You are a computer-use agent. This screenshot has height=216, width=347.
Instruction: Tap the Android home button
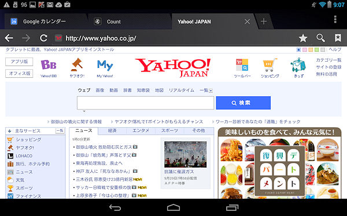(x=173, y=207)
